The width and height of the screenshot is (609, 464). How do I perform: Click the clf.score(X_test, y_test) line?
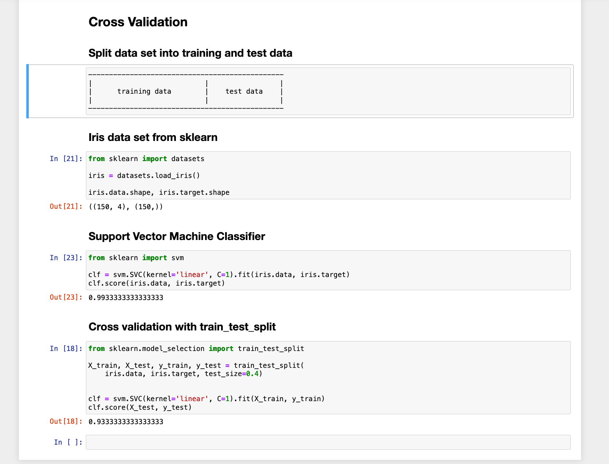140,407
